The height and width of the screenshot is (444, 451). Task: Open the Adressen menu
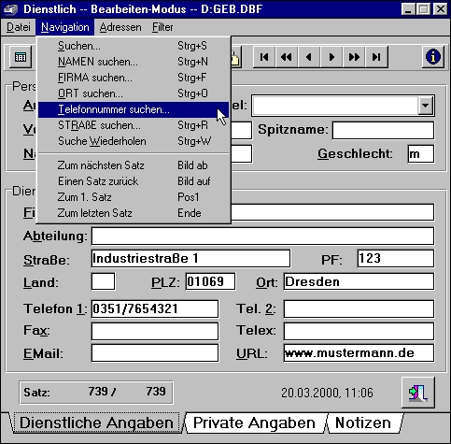pyautogui.click(x=120, y=27)
